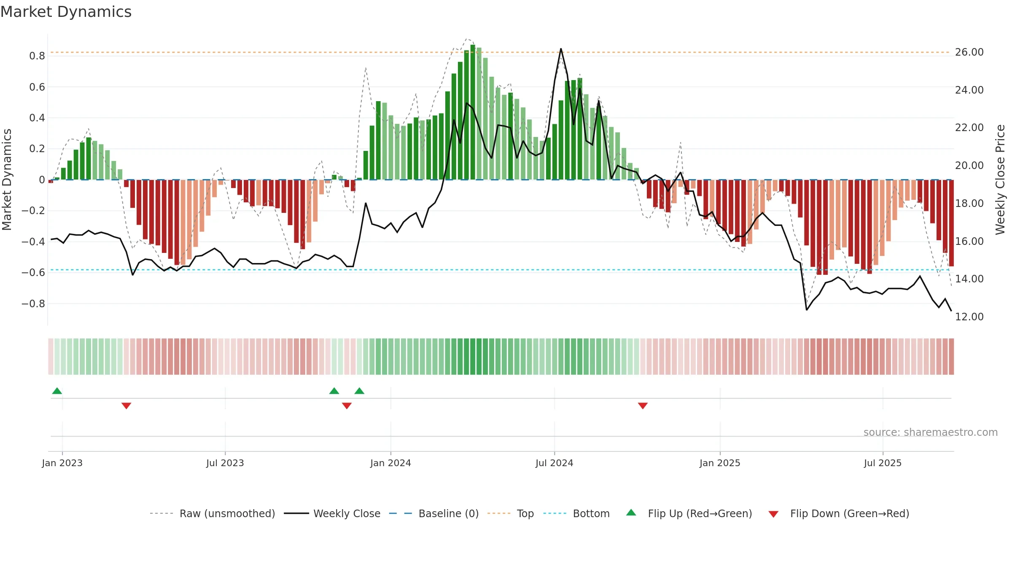The image size is (1012, 569).
Task: Click the −0.8 left-axis tick label
Action: point(33,303)
